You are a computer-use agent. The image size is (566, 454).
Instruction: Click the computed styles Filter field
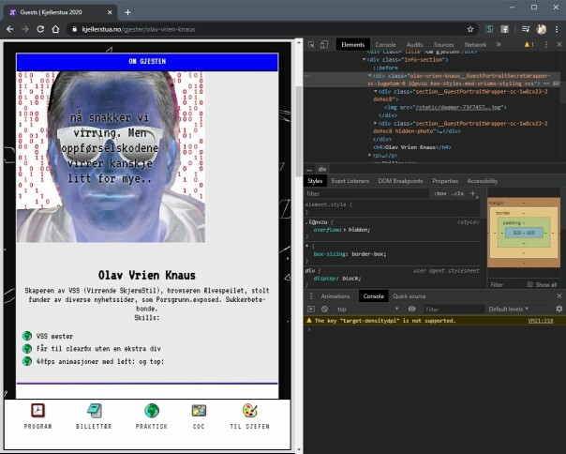507,285
